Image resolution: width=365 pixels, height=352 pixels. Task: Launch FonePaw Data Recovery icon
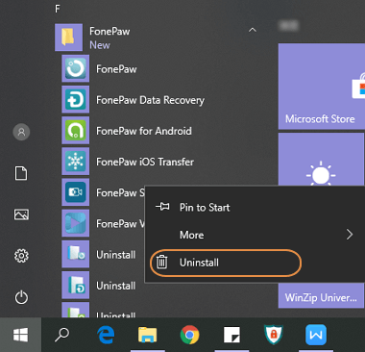(x=76, y=99)
